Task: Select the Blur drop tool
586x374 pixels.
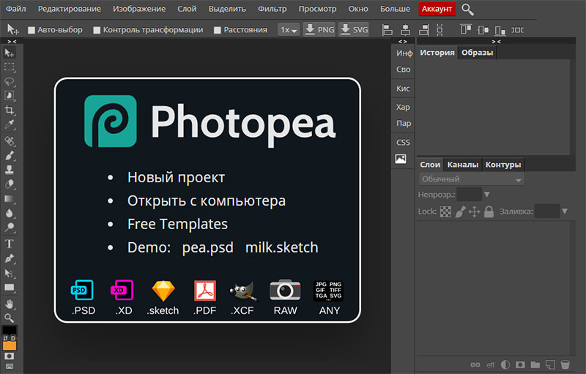Action: pyautogui.click(x=10, y=213)
